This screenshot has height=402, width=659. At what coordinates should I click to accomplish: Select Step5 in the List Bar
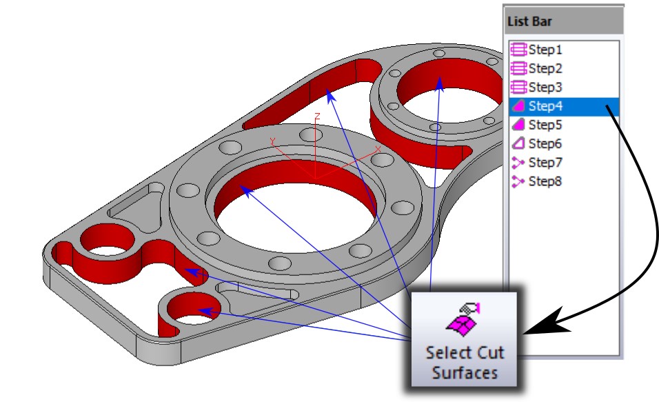click(x=545, y=125)
